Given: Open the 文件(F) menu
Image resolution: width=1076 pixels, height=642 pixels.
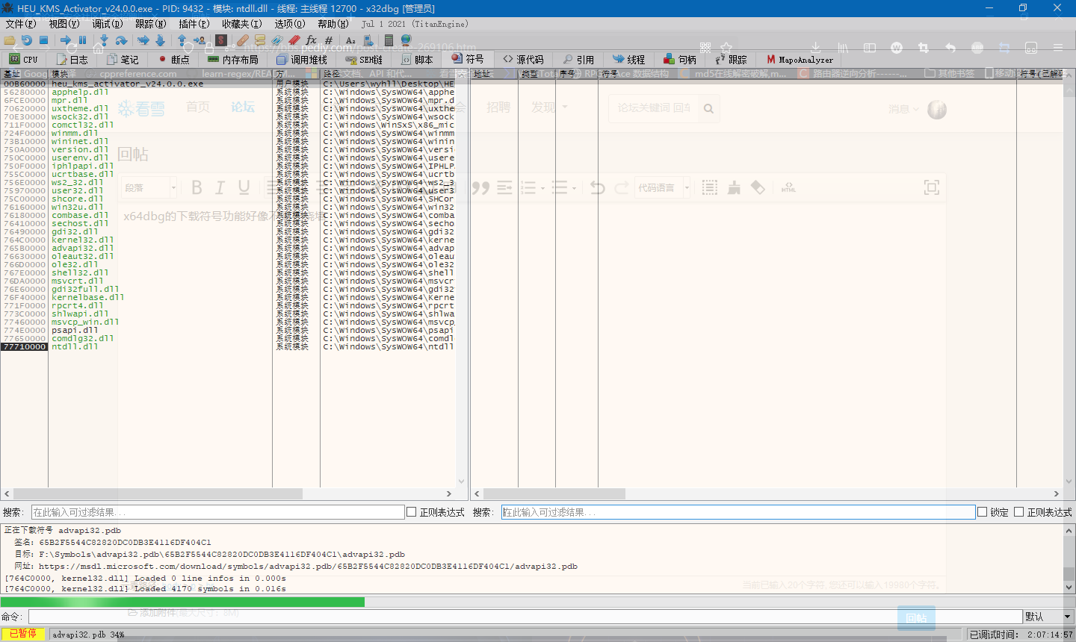Looking at the screenshot, I should [x=21, y=24].
